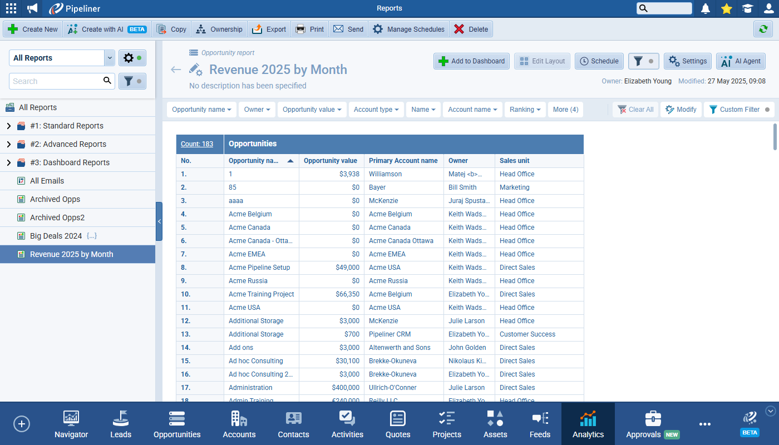Open favorites star icon in header
The width and height of the screenshot is (779, 445).
point(726,8)
